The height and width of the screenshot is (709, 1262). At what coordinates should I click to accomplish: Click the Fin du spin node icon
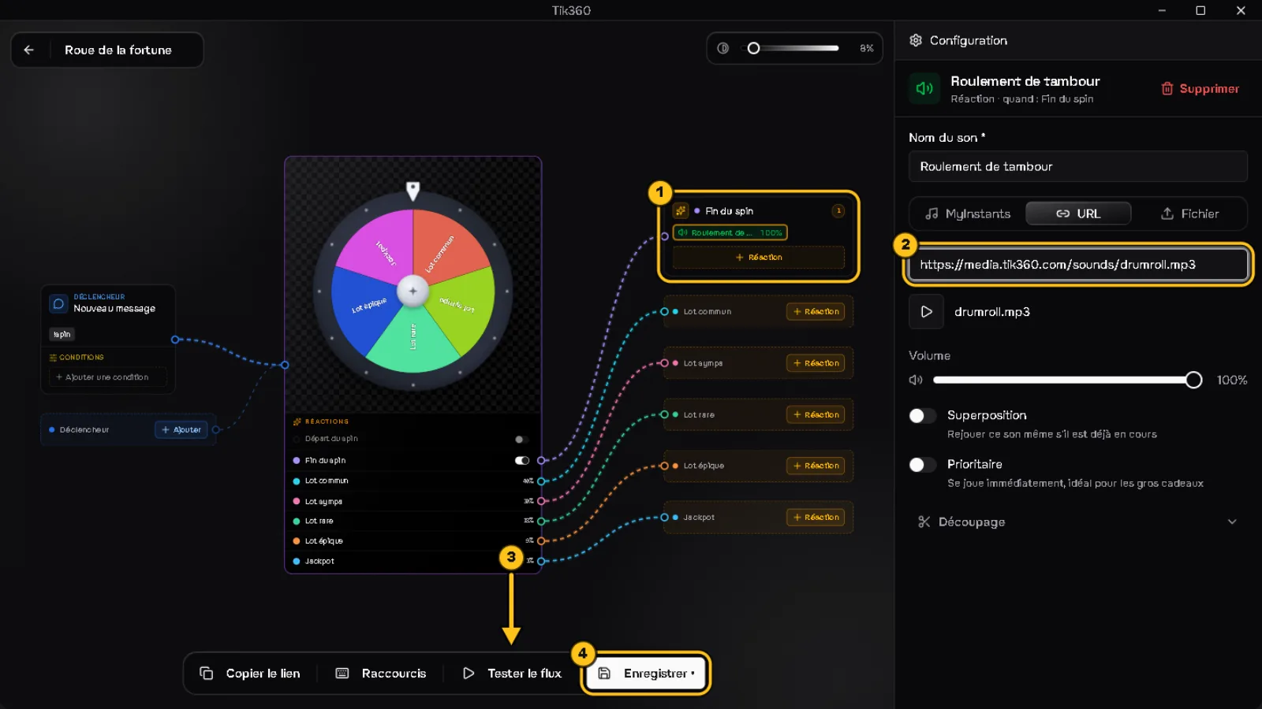tap(681, 211)
